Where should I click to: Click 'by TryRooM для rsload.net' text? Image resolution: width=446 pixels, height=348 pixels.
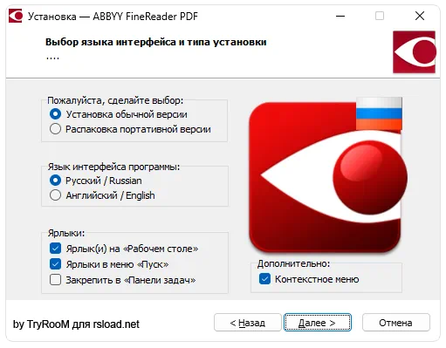pyautogui.click(x=76, y=324)
